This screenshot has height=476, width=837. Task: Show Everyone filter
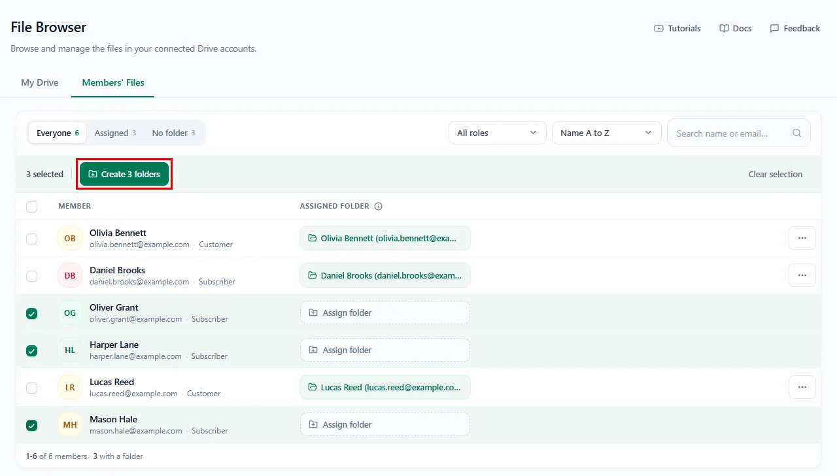[58, 133]
